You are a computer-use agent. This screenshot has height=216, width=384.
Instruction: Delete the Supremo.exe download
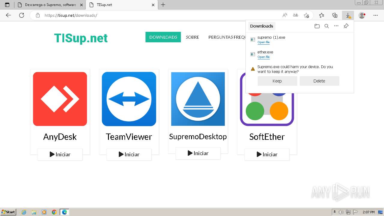point(319,81)
